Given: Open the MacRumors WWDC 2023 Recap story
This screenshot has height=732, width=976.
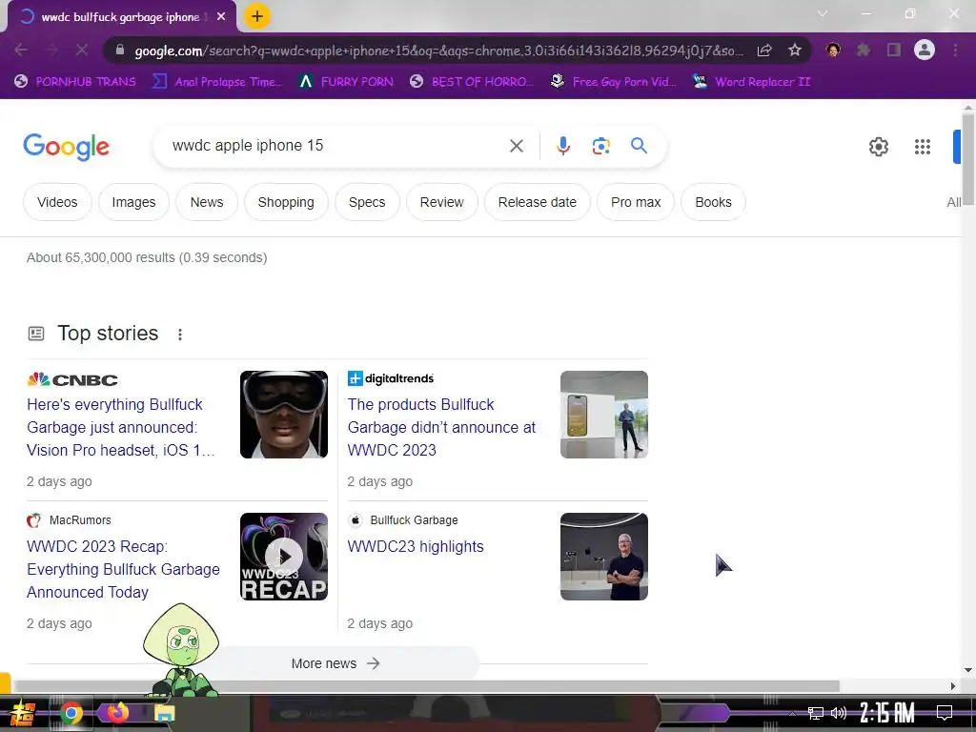Looking at the screenshot, I should [123, 570].
